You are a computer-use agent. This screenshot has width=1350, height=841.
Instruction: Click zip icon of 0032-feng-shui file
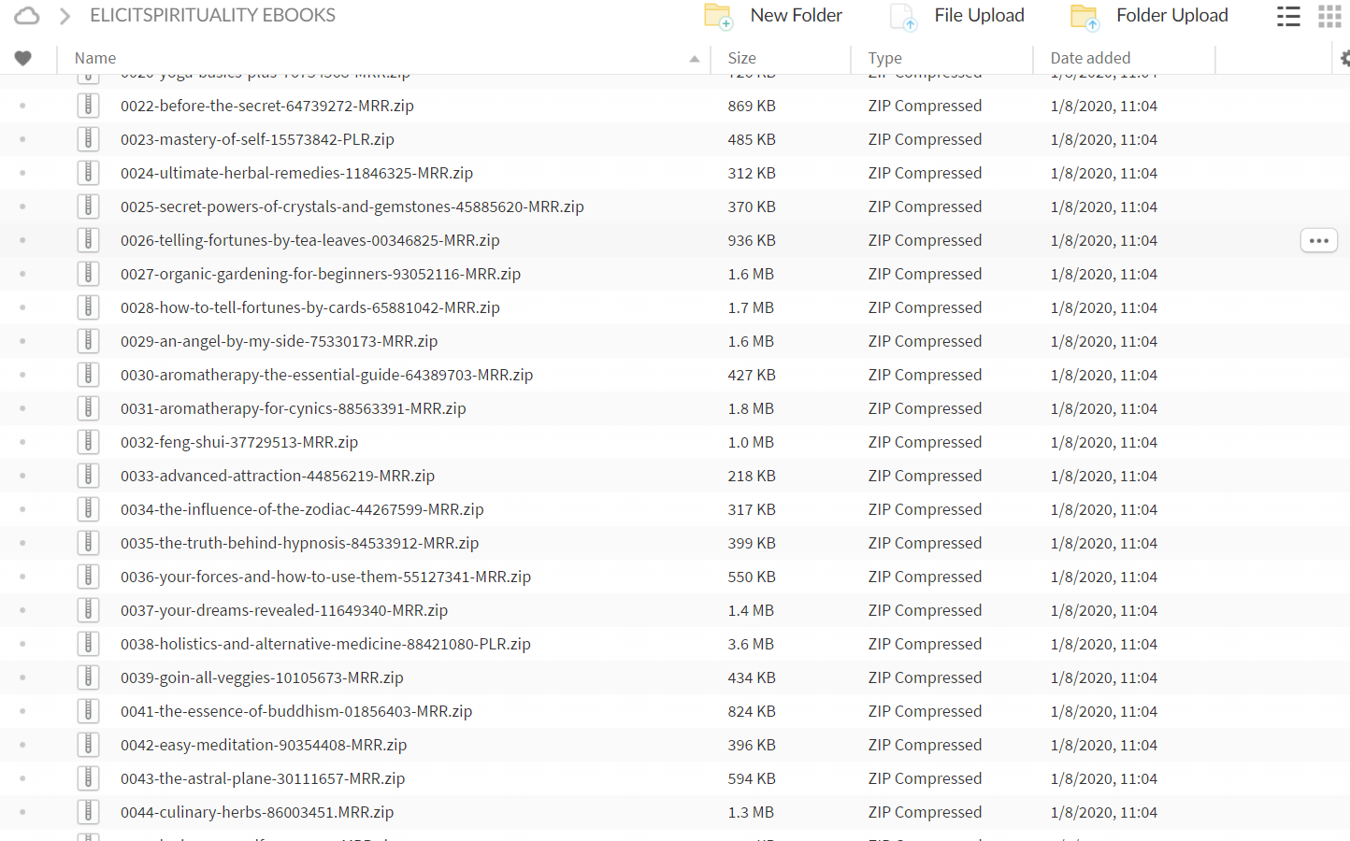[x=88, y=442]
